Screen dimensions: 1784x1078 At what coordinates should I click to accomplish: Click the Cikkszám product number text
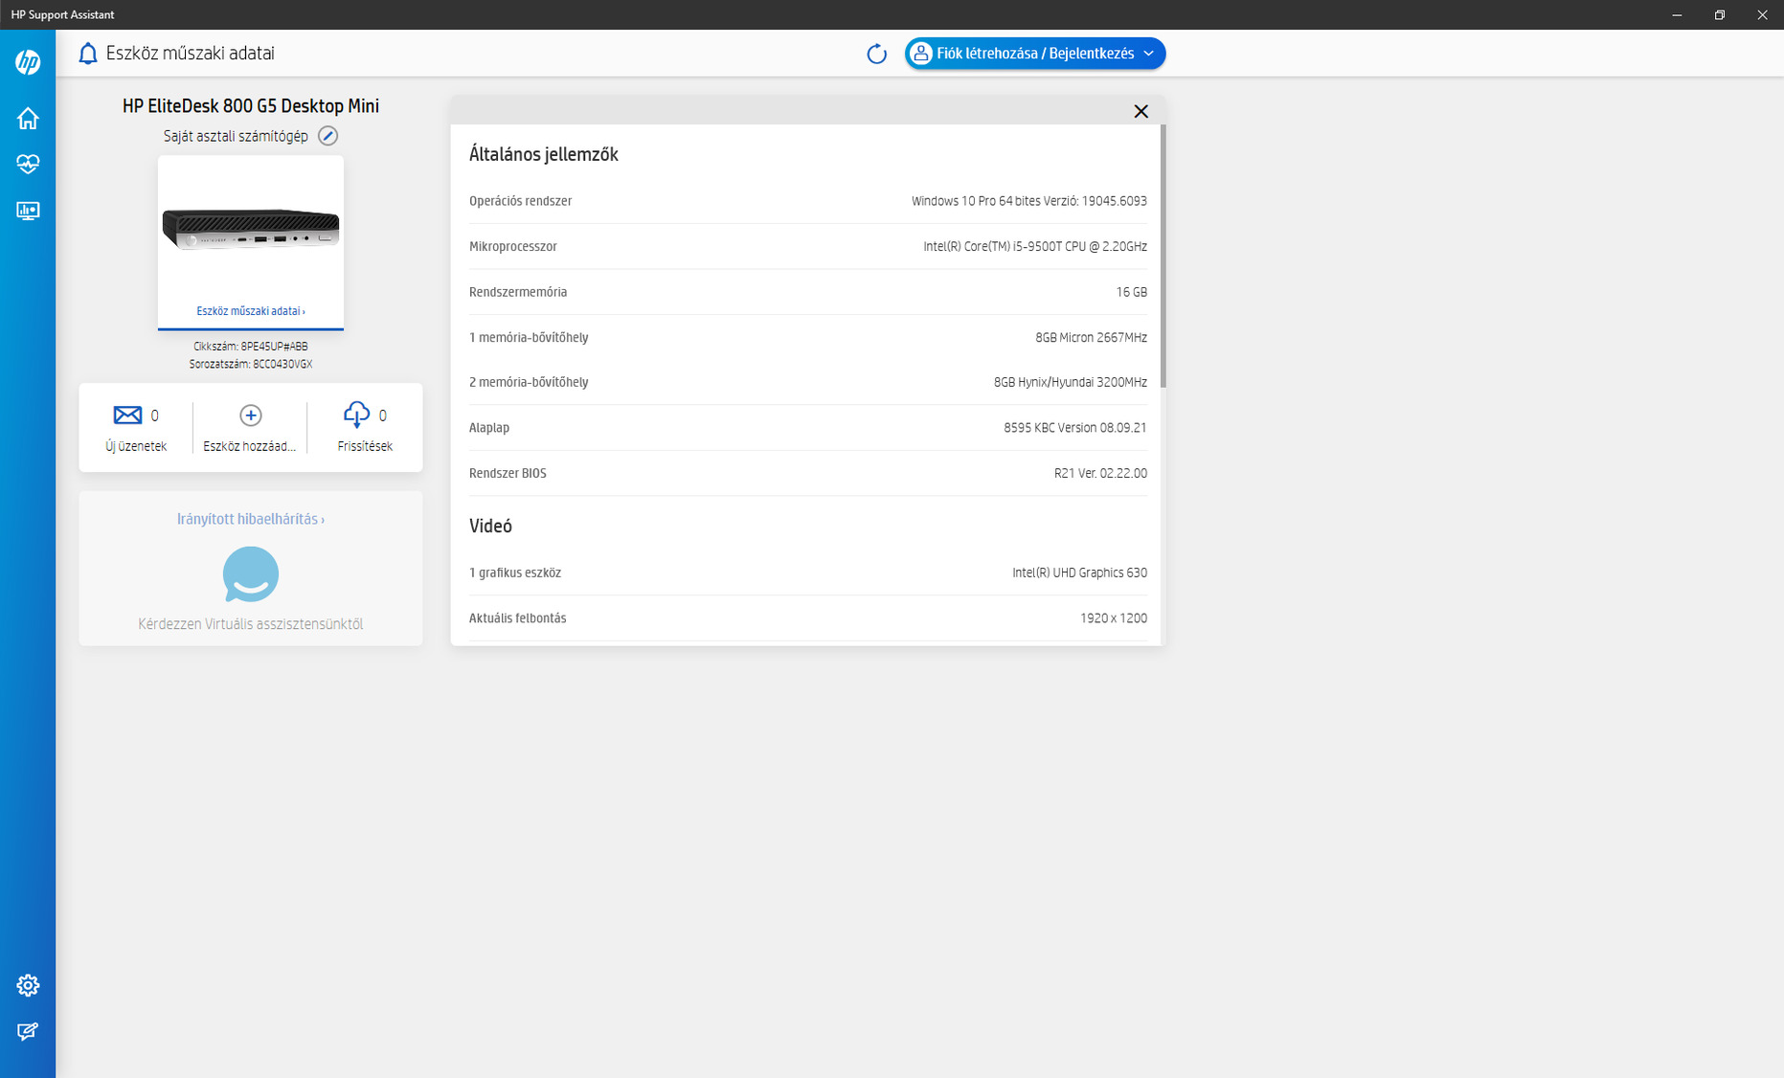pyautogui.click(x=251, y=347)
